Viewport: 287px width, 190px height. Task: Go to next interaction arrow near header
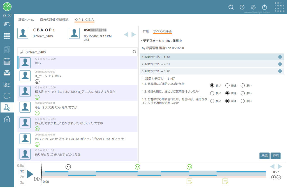(x=134, y=34)
